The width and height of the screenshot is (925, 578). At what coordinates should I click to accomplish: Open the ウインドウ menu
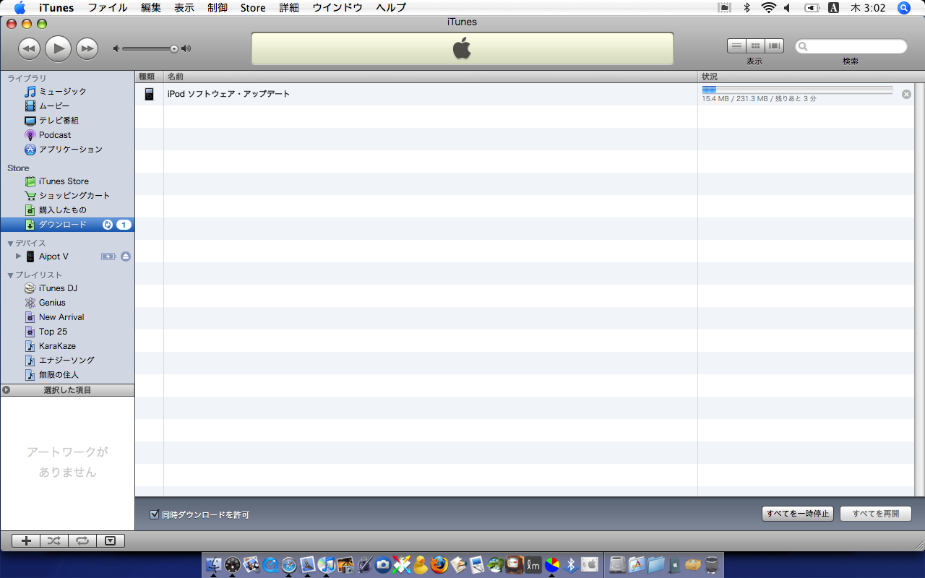click(x=337, y=8)
